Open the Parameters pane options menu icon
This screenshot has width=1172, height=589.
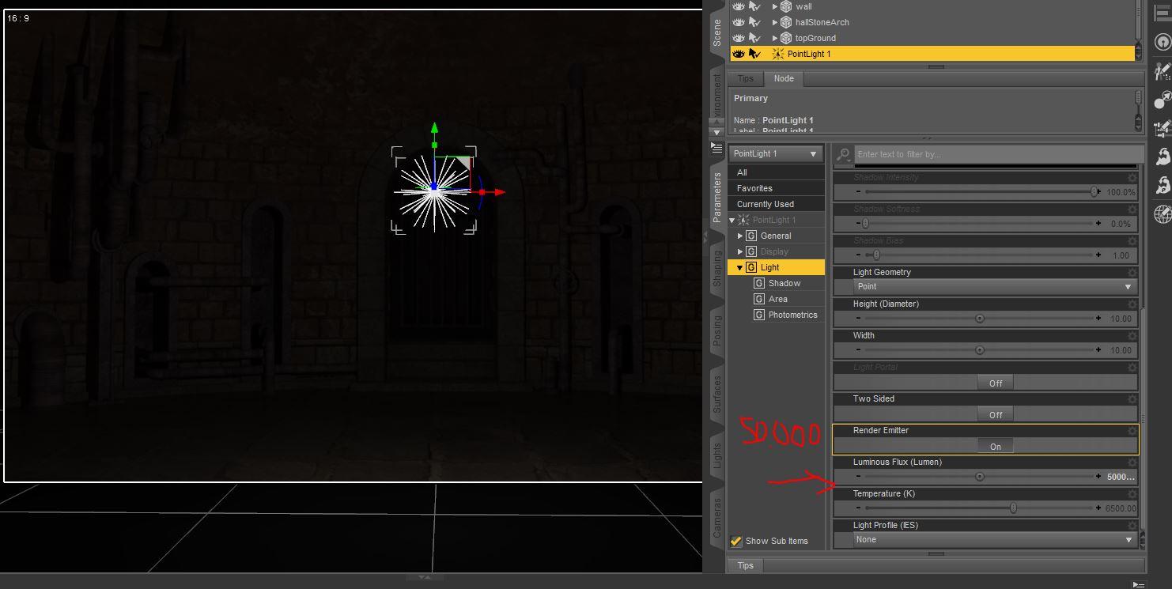(x=716, y=147)
